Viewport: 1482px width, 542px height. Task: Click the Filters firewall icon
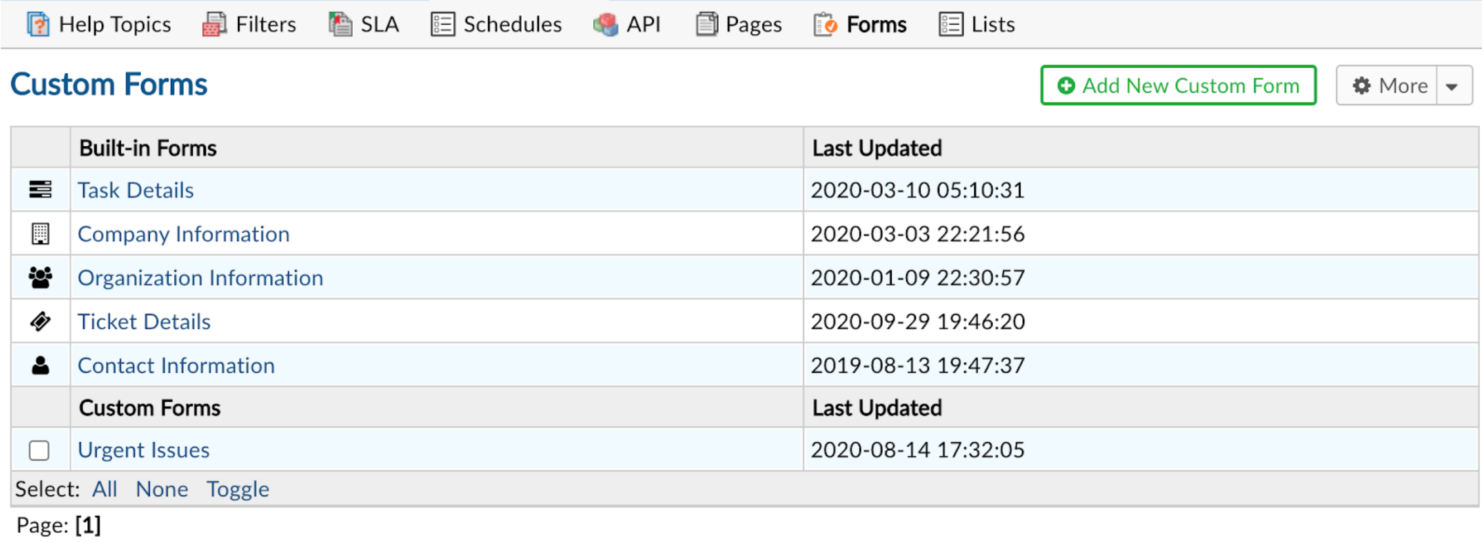click(214, 24)
